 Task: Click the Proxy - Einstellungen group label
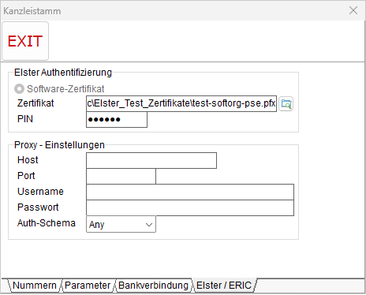(59, 145)
